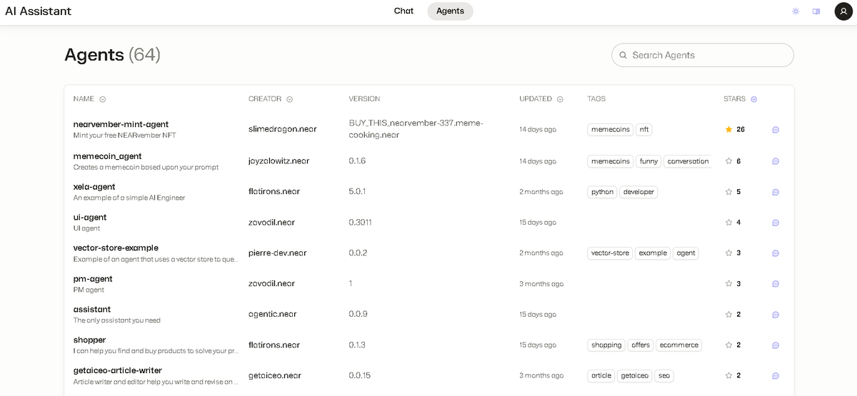The height and width of the screenshot is (396, 857).
Task: Open the nearvember-mint-agent page
Action: click(x=121, y=124)
